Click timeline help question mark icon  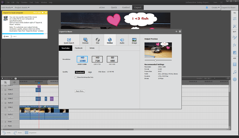pyautogui.click(x=16, y=79)
